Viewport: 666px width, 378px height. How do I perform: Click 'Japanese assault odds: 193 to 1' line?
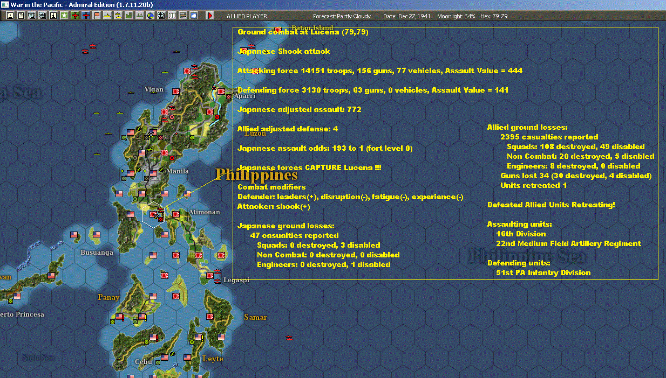click(325, 148)
